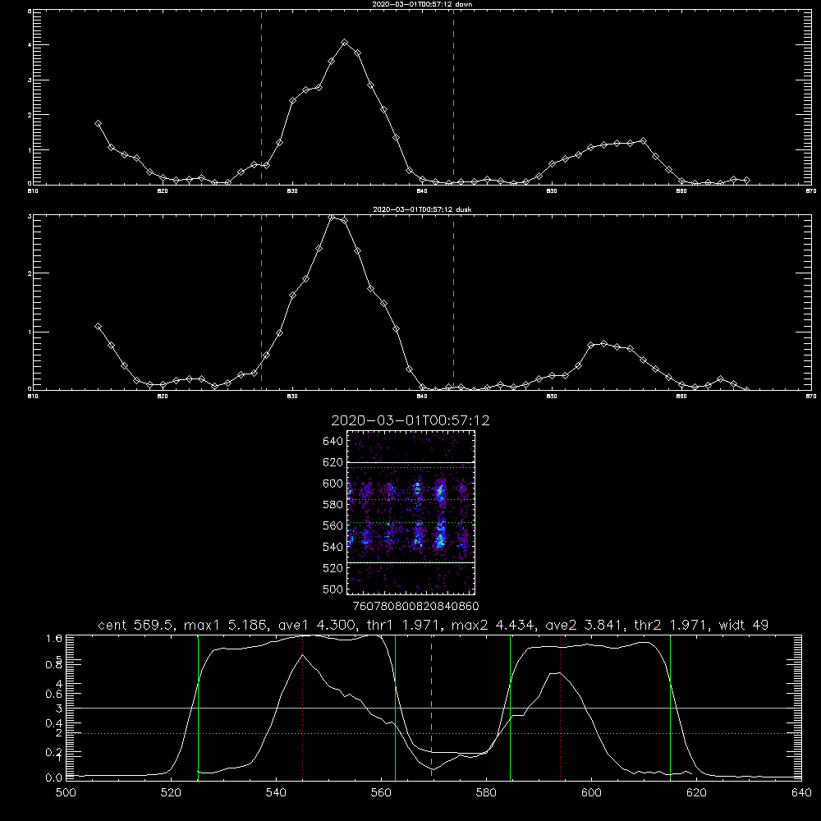Click the "max2 4.434" stats entry

tap(493, 625)
